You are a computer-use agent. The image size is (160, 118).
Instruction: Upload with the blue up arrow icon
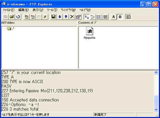coord(66,17)
